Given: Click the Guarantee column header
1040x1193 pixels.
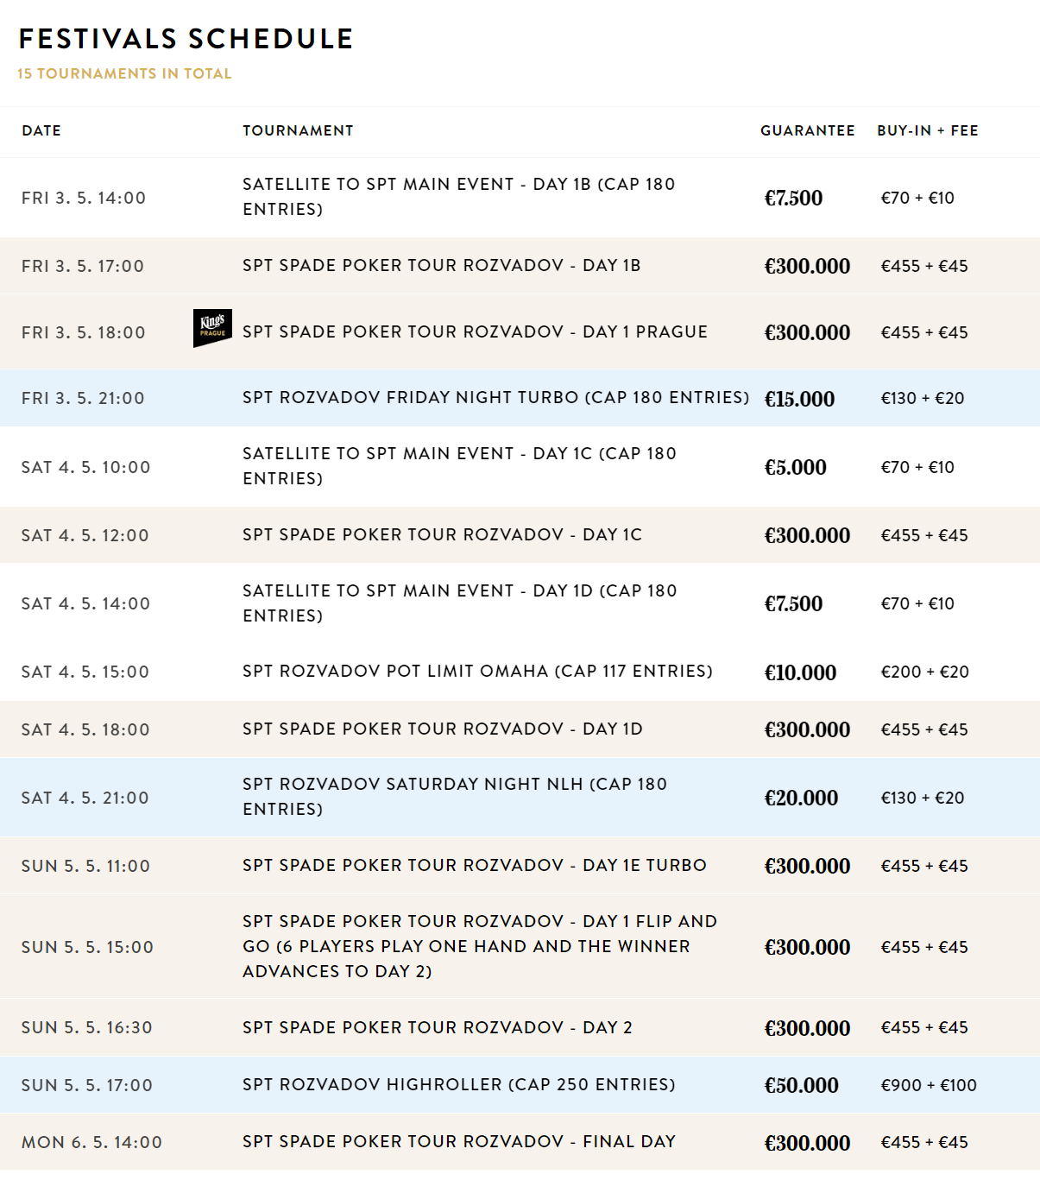Looking at the screenshot, I should pyautogui.click(x=807, y=131).
